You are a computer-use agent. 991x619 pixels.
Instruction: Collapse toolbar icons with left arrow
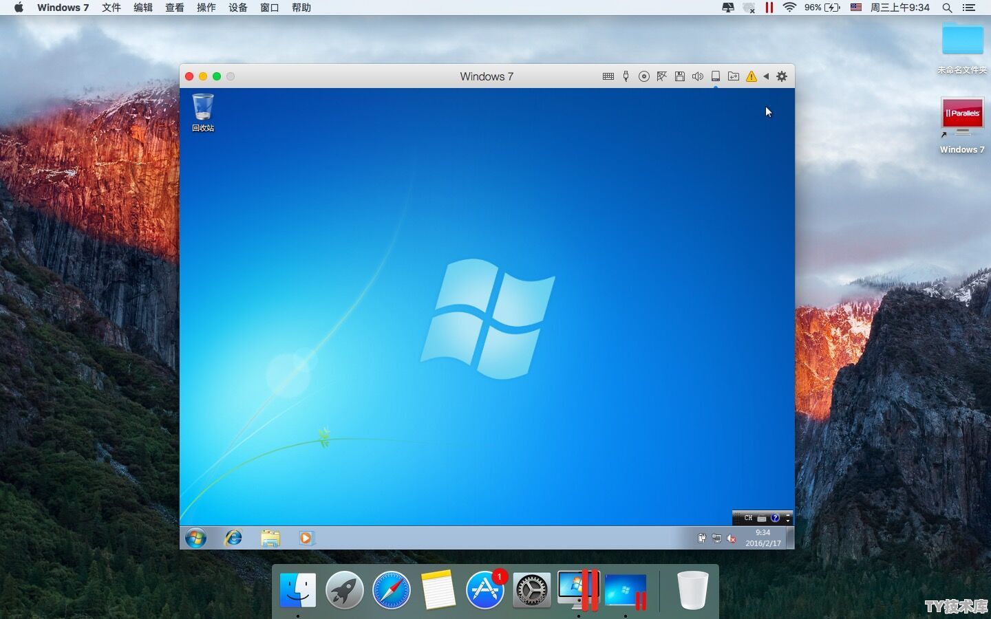(x=766, y=76)
